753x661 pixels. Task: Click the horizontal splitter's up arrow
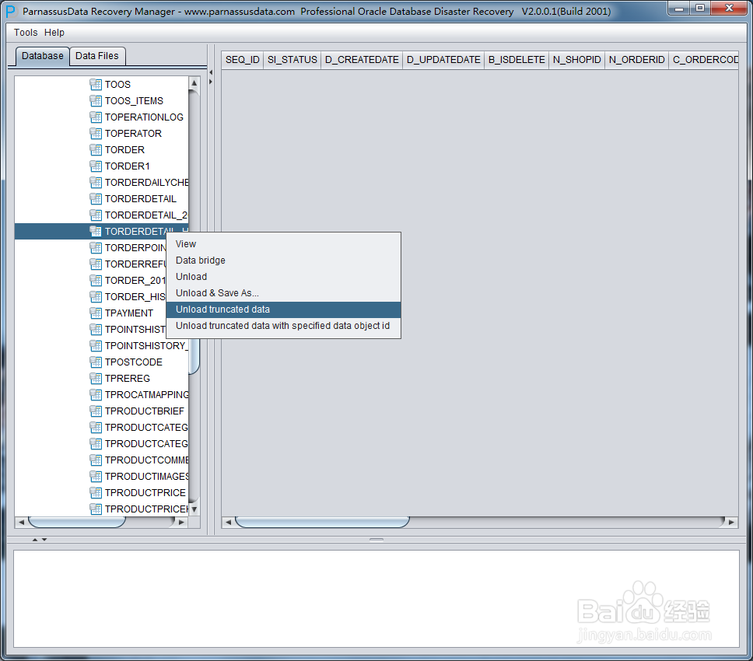(34, 540)
